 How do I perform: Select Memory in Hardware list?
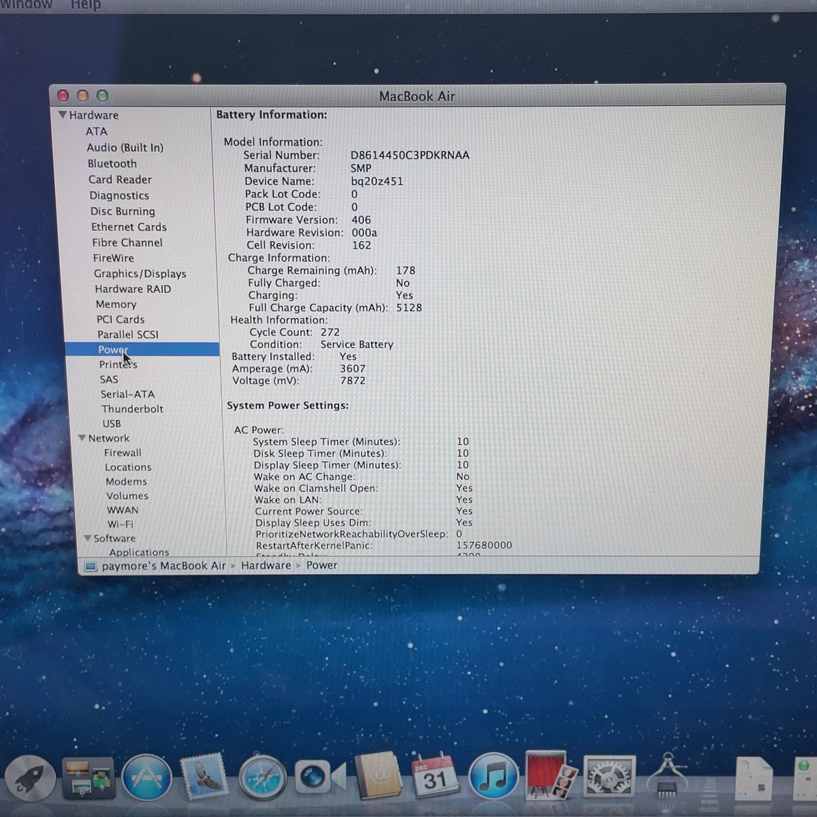116,304
